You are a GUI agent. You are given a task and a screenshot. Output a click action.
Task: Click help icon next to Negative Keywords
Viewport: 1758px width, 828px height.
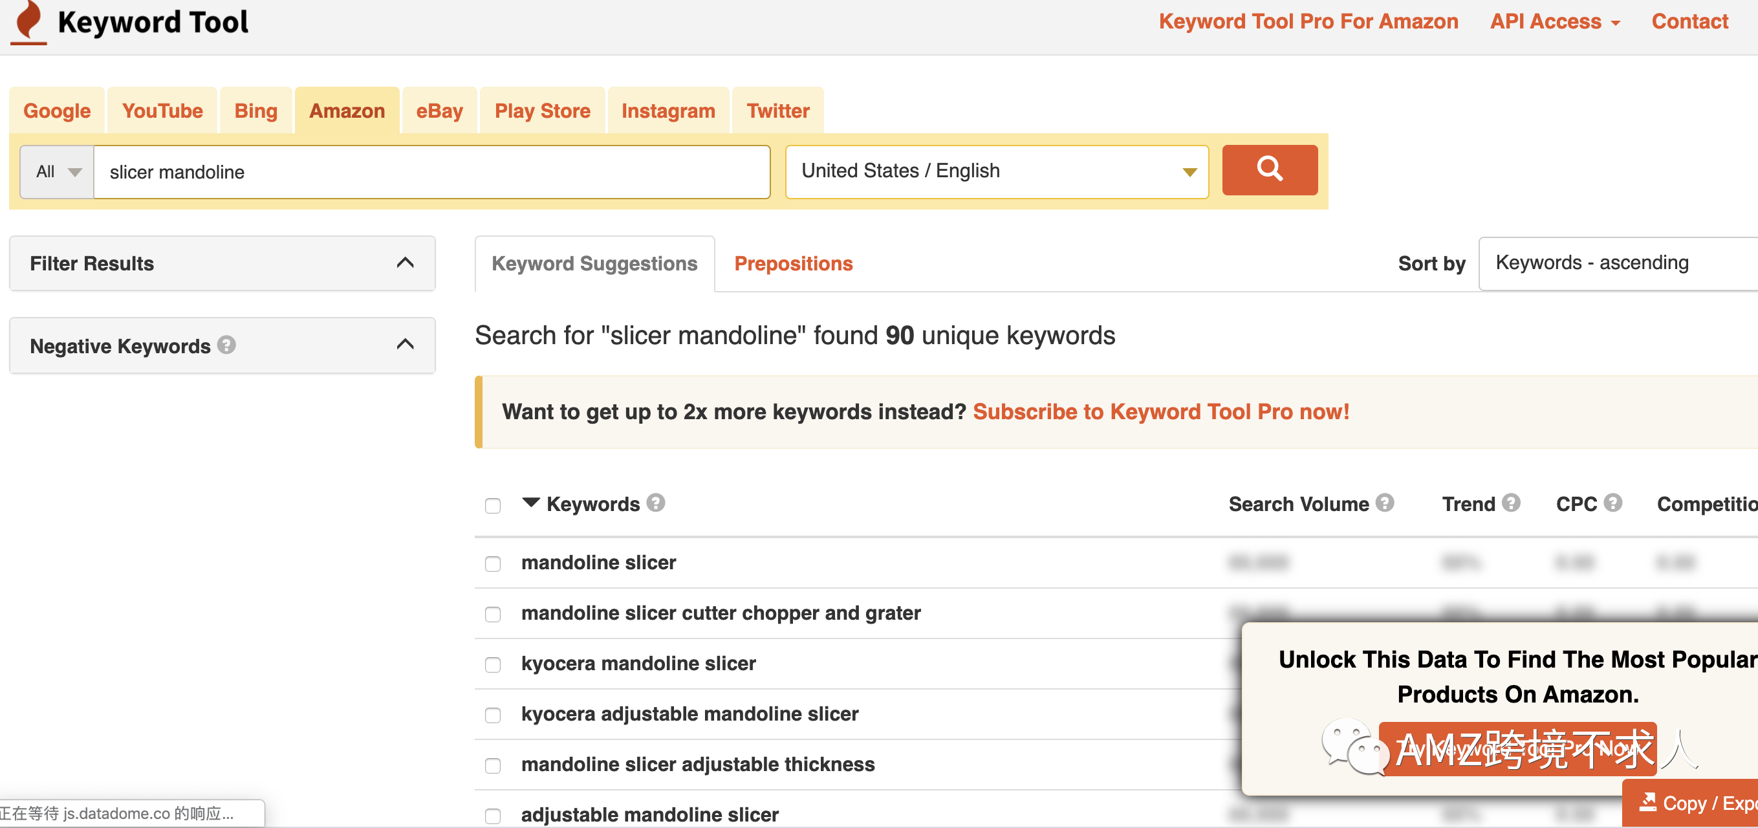click(x=226, y=345)
